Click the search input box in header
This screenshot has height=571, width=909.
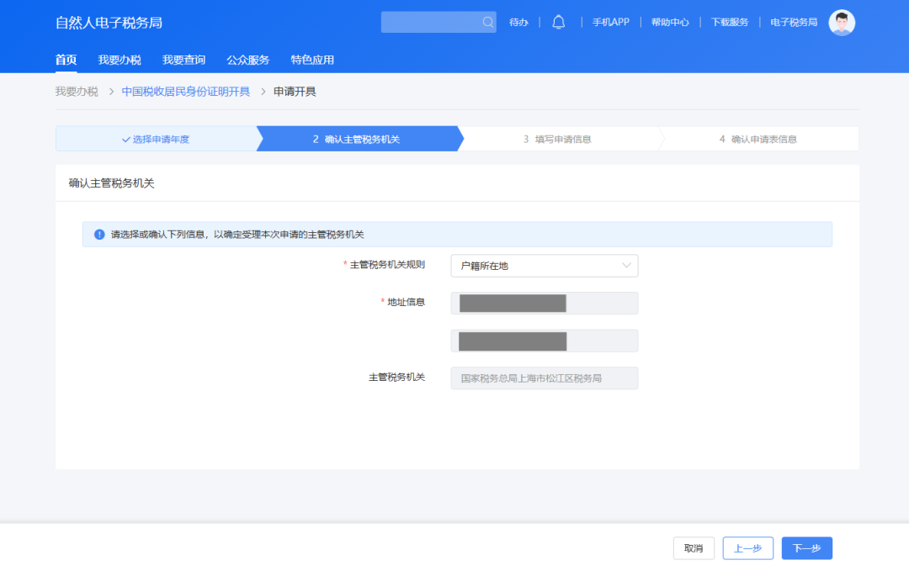[x=429, y=23]
